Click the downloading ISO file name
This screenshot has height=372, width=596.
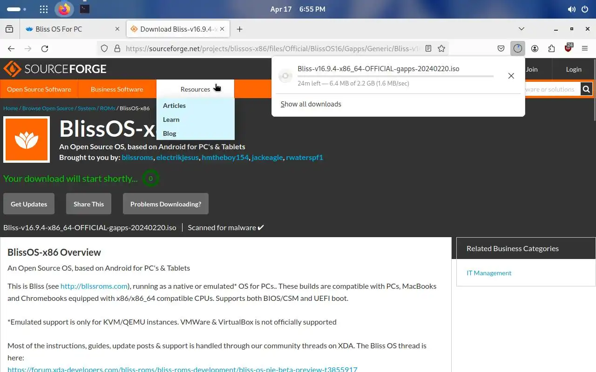(x=379, y=68)
